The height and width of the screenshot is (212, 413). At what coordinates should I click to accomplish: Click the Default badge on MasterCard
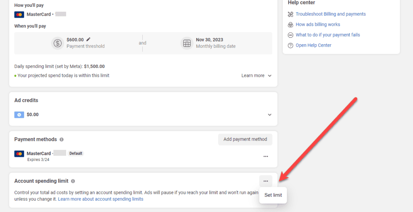click(75, 153)
